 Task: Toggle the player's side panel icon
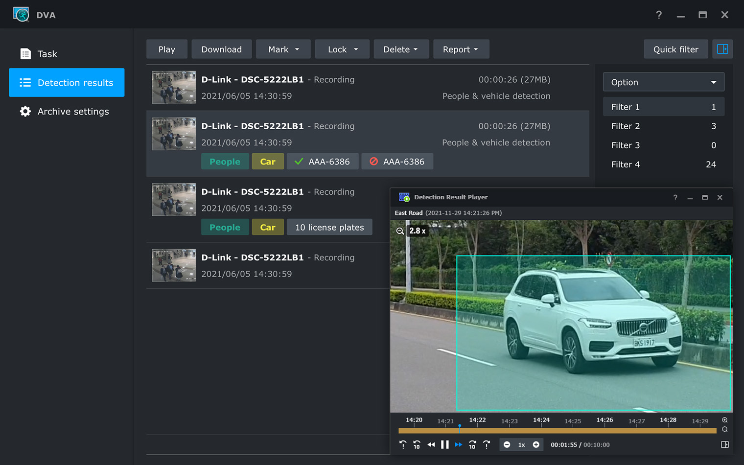tap(725, 444)
